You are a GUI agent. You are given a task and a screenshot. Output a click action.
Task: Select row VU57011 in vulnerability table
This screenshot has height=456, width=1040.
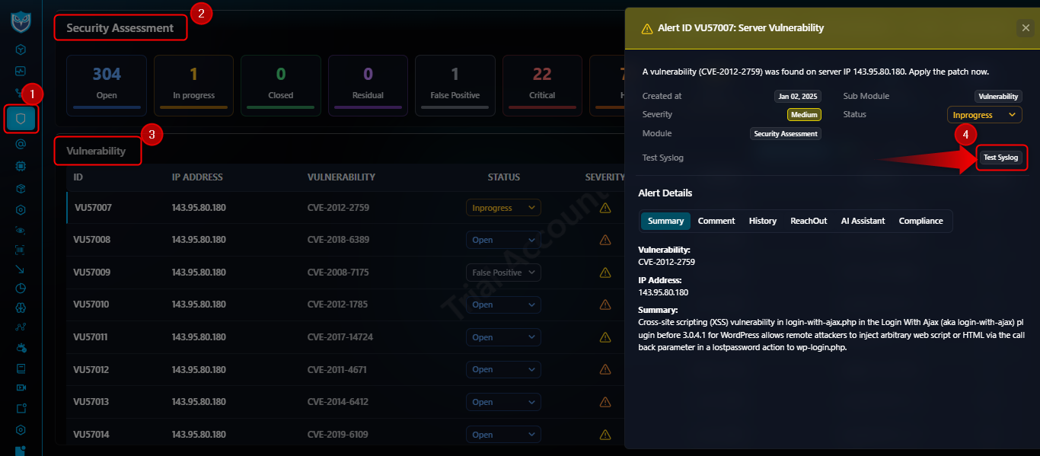(345, 337)
